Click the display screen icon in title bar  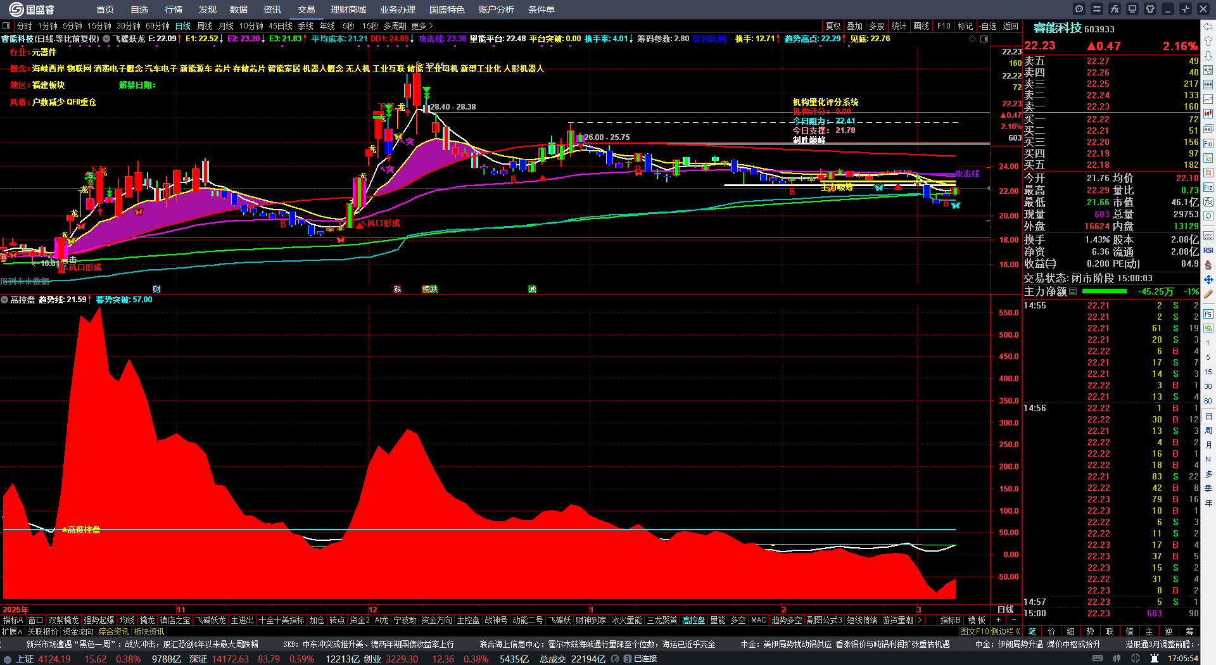1132,9
